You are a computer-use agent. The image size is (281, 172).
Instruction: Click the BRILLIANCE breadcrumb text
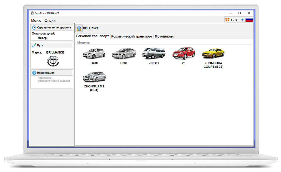point(91,28)
